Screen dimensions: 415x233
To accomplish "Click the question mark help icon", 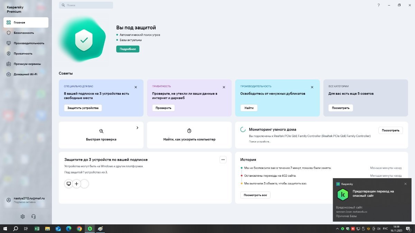I will coord(379,5).
